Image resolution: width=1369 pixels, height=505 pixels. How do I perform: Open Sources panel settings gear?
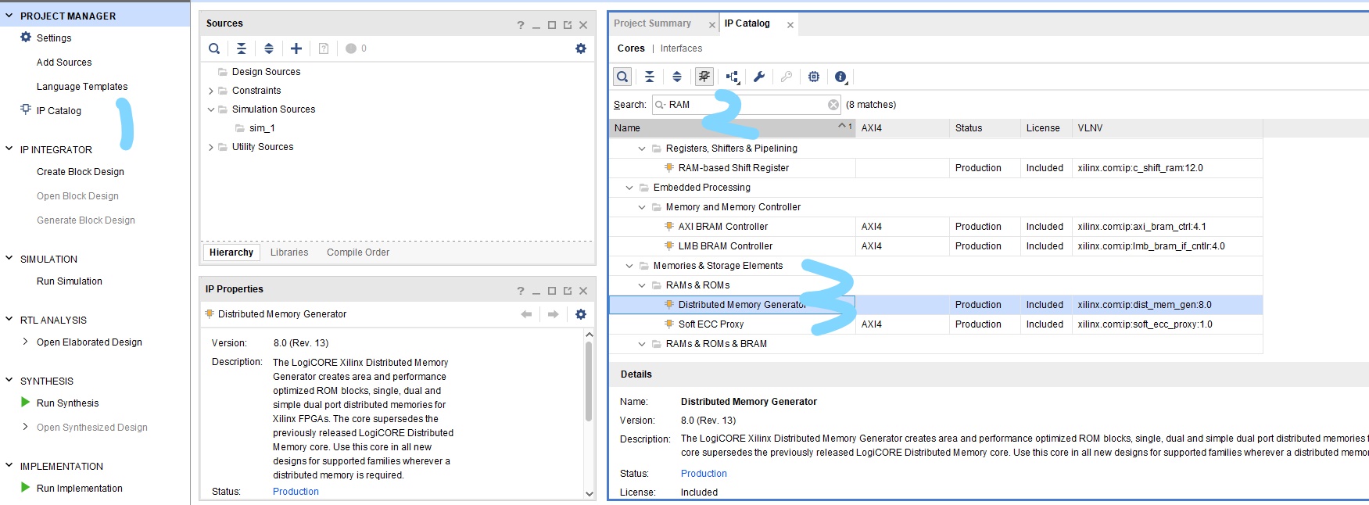coord(581,48)
